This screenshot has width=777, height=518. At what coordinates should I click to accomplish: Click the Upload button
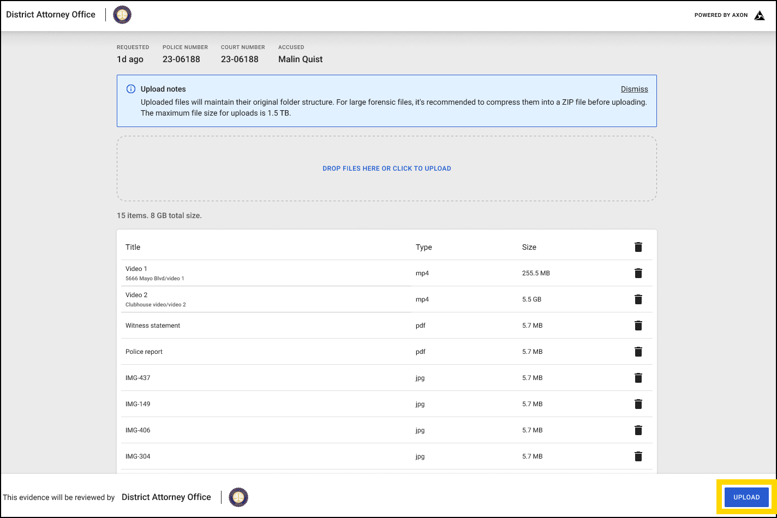point(746,497)
